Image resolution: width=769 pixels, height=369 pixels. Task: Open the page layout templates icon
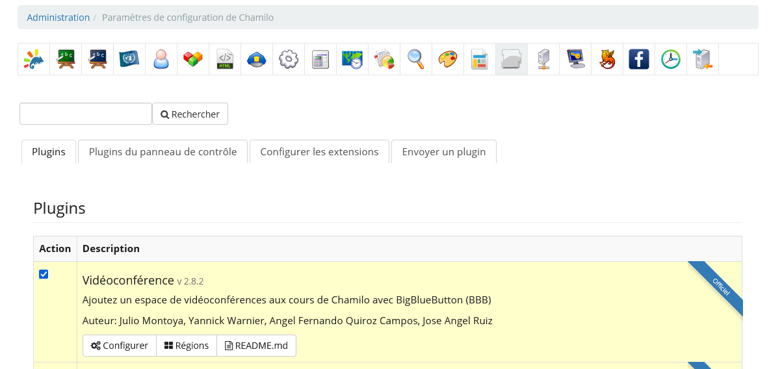(x=480, y=59)
